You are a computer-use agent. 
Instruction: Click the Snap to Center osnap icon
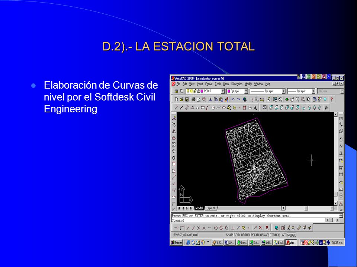(216, 228)
